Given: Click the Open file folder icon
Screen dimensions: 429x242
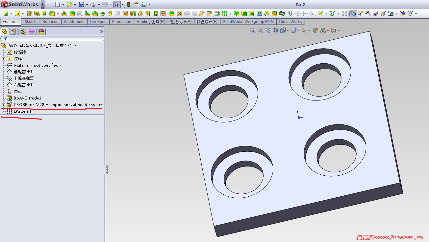Looking at the screenshot, I should tap(69, 4).
